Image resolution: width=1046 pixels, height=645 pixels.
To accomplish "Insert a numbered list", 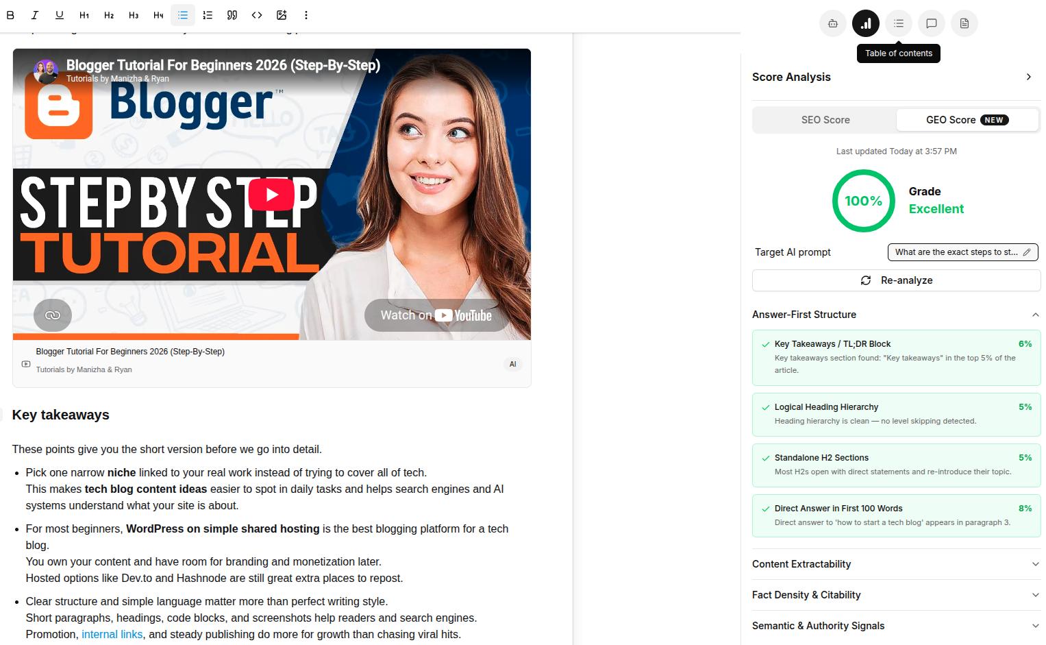I will [208, 15].
